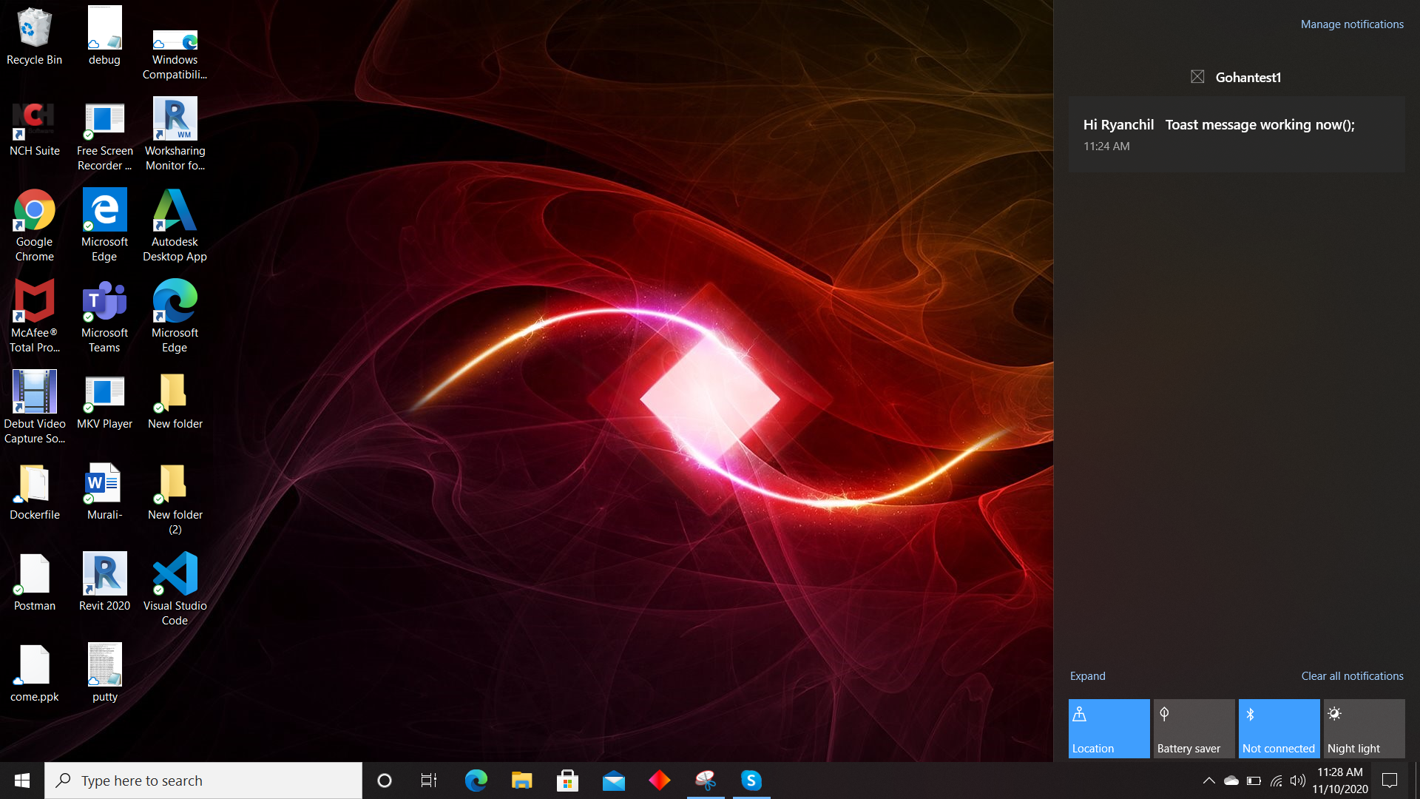1420x799 pixels.
Task: Select new Microsoft Edge swirl desktop icon
Action: pyautogui.click(x=175, y=317)
